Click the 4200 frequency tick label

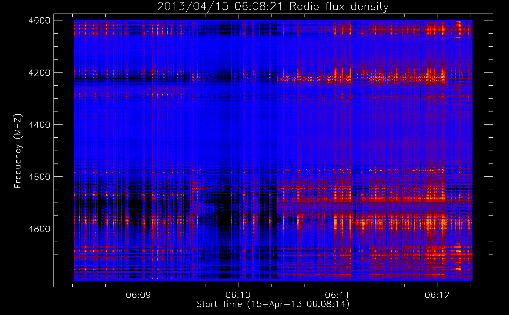[x=39, y=73]
